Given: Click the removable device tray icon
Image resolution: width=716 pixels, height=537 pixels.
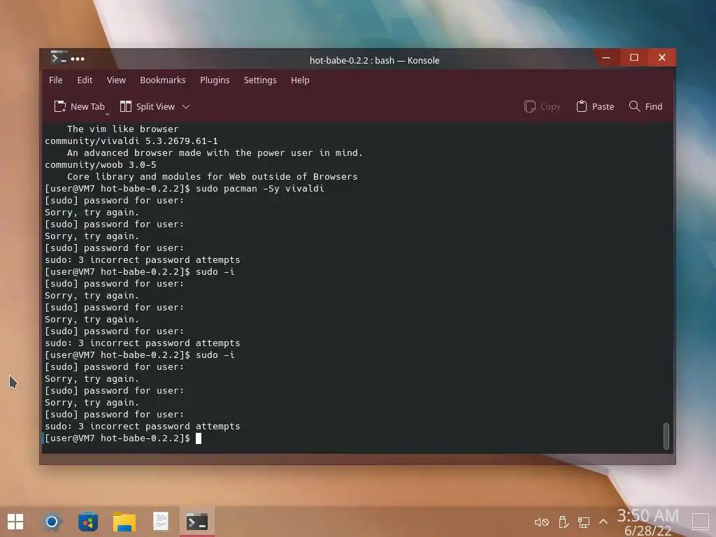Looking at the screenshot, I should click(x=564, y=522).
